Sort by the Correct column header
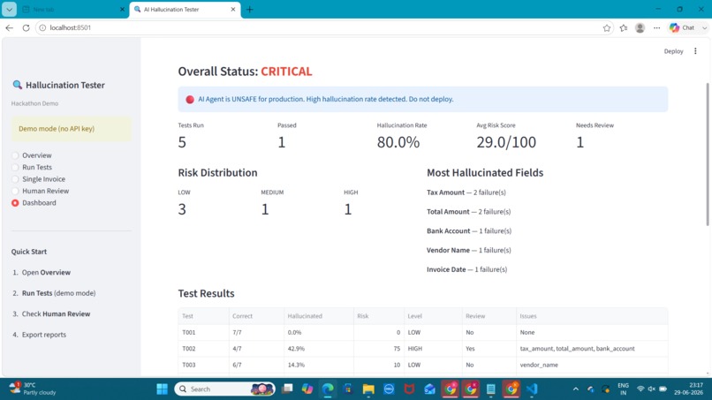The image size is (712, 400). [x=256, y=316]
